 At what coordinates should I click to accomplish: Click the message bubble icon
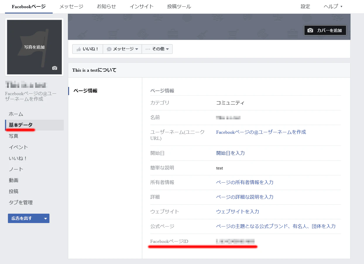click(x=109, y=49)
